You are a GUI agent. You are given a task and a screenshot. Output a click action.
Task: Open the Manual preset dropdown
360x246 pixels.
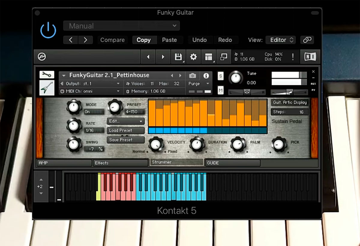(121, 26)
